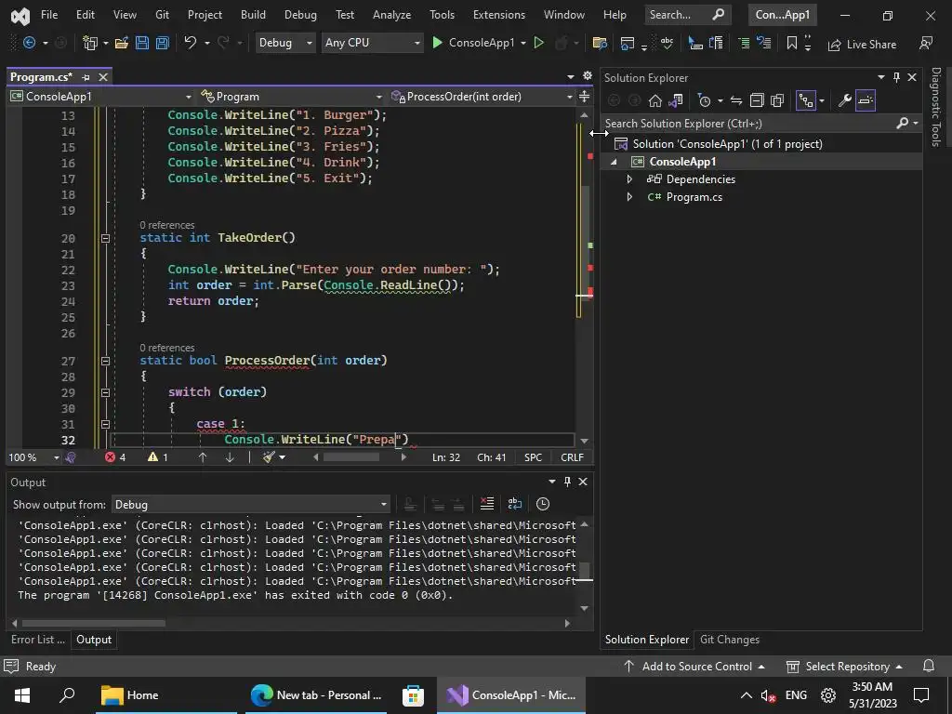952x714 pixels.
Task: Toggle Show All Files in Solution Explorer
Action: click(777, 100)
